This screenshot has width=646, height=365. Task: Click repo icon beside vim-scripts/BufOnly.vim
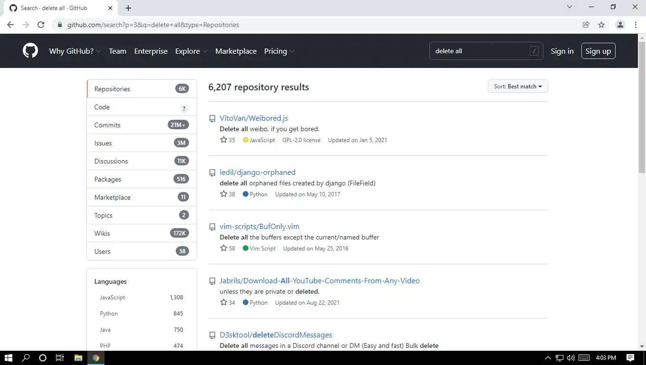212,227
